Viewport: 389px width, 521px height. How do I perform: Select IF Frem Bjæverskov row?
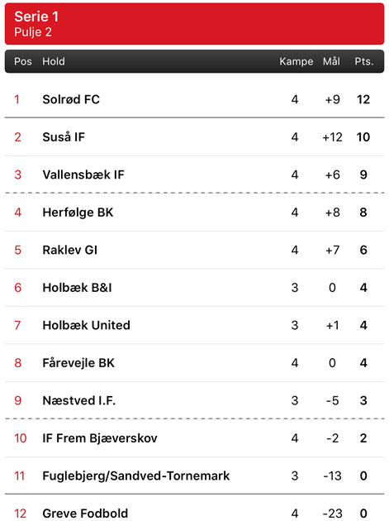pyautogui.click(x=195, y=438)
